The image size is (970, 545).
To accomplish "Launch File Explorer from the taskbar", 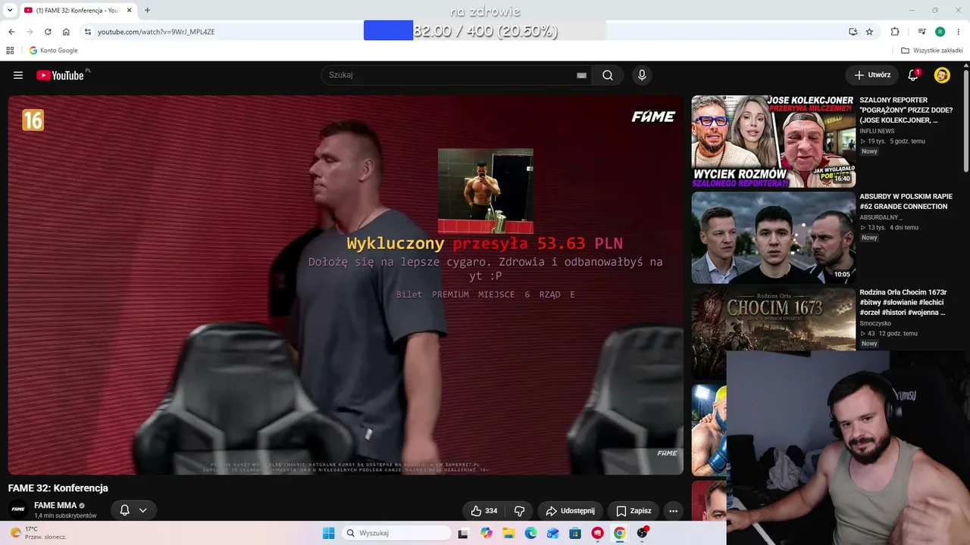I will point(508,533).
